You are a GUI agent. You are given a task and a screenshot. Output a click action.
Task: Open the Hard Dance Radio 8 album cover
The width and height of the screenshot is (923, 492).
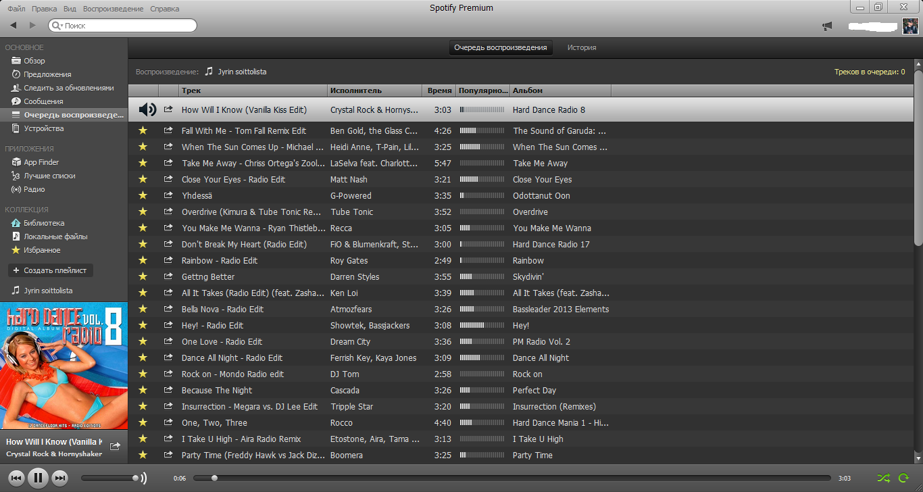click(x=64, y=365)
